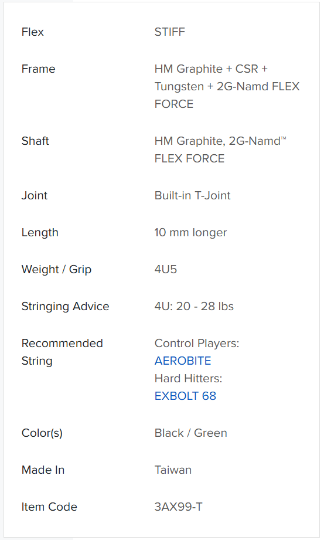Click the 4U: 20 - 28 lbs value
This screenshot has width=324, height=540.
coord(194,306)
